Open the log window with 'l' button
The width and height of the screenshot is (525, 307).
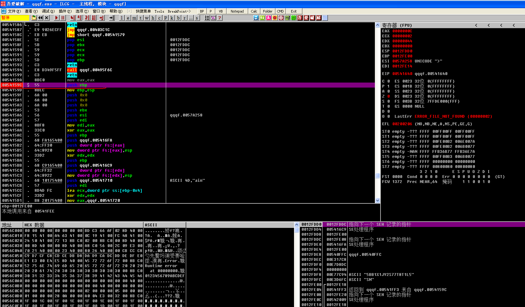(x=122, y=18)
